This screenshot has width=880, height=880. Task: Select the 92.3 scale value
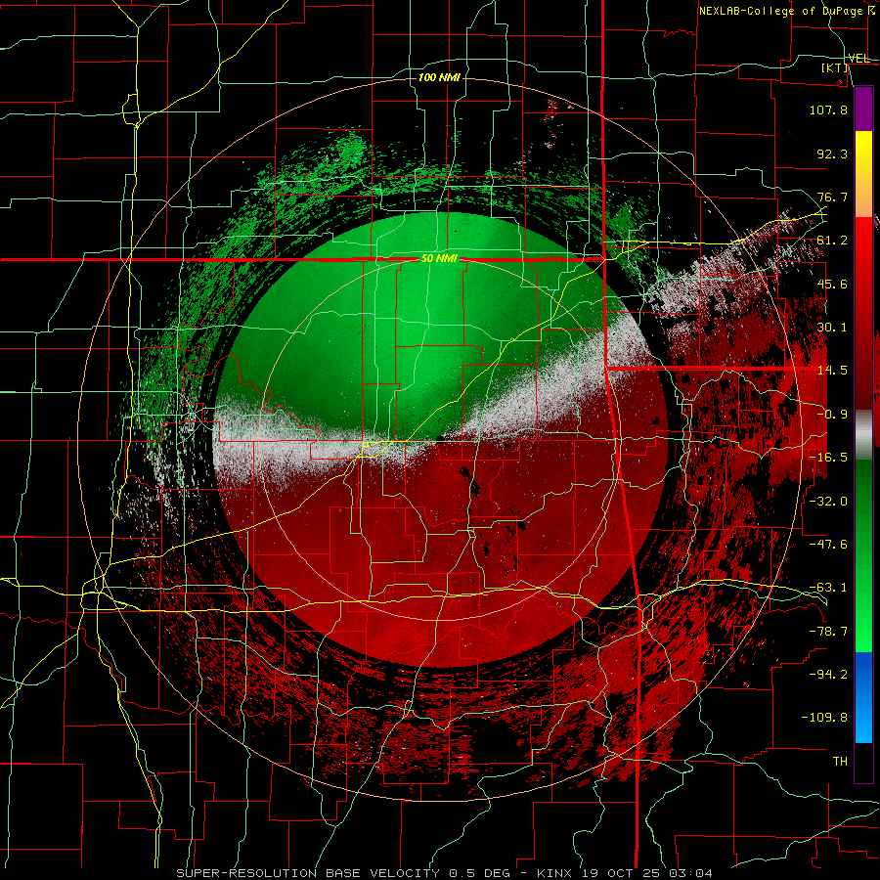click(x=832, y=154)
